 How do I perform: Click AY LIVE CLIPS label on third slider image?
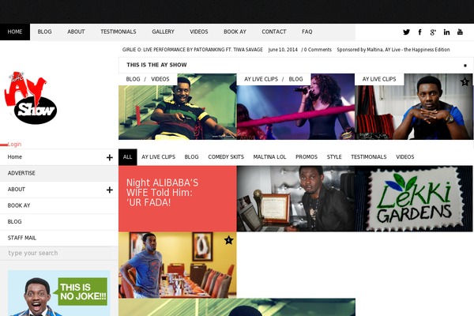(x=379, y=79)
